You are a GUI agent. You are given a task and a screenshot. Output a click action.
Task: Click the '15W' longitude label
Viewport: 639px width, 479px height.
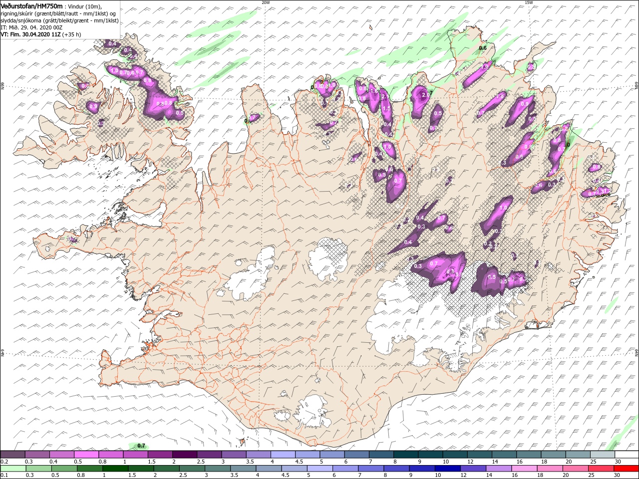[x=529, y=2]
